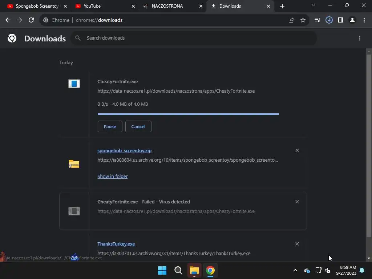Click the spongebob_screentoy archive.org URL
Screen dimensions: 372x279
pyautogui.click(x=188, y=160)
